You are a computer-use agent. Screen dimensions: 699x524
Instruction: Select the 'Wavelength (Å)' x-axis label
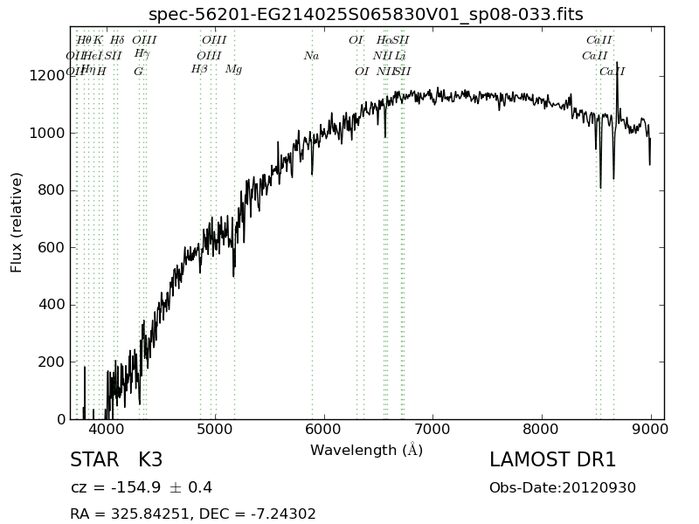[366, 450]
